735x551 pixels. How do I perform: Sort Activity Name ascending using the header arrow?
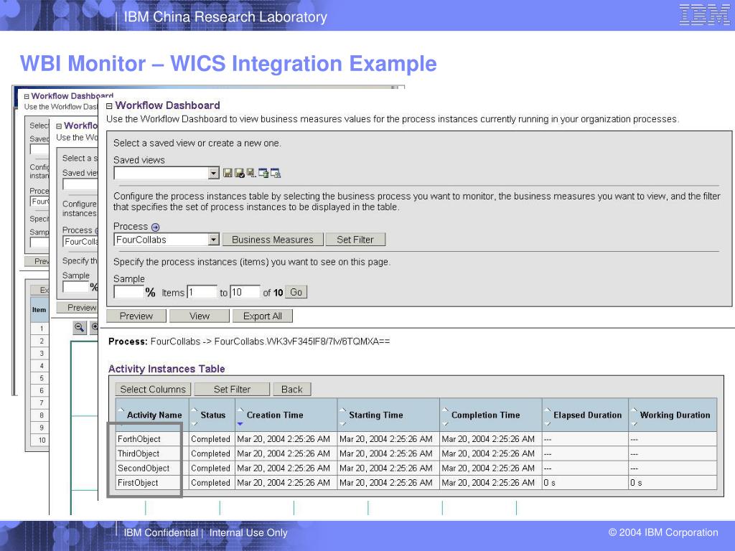121,410
